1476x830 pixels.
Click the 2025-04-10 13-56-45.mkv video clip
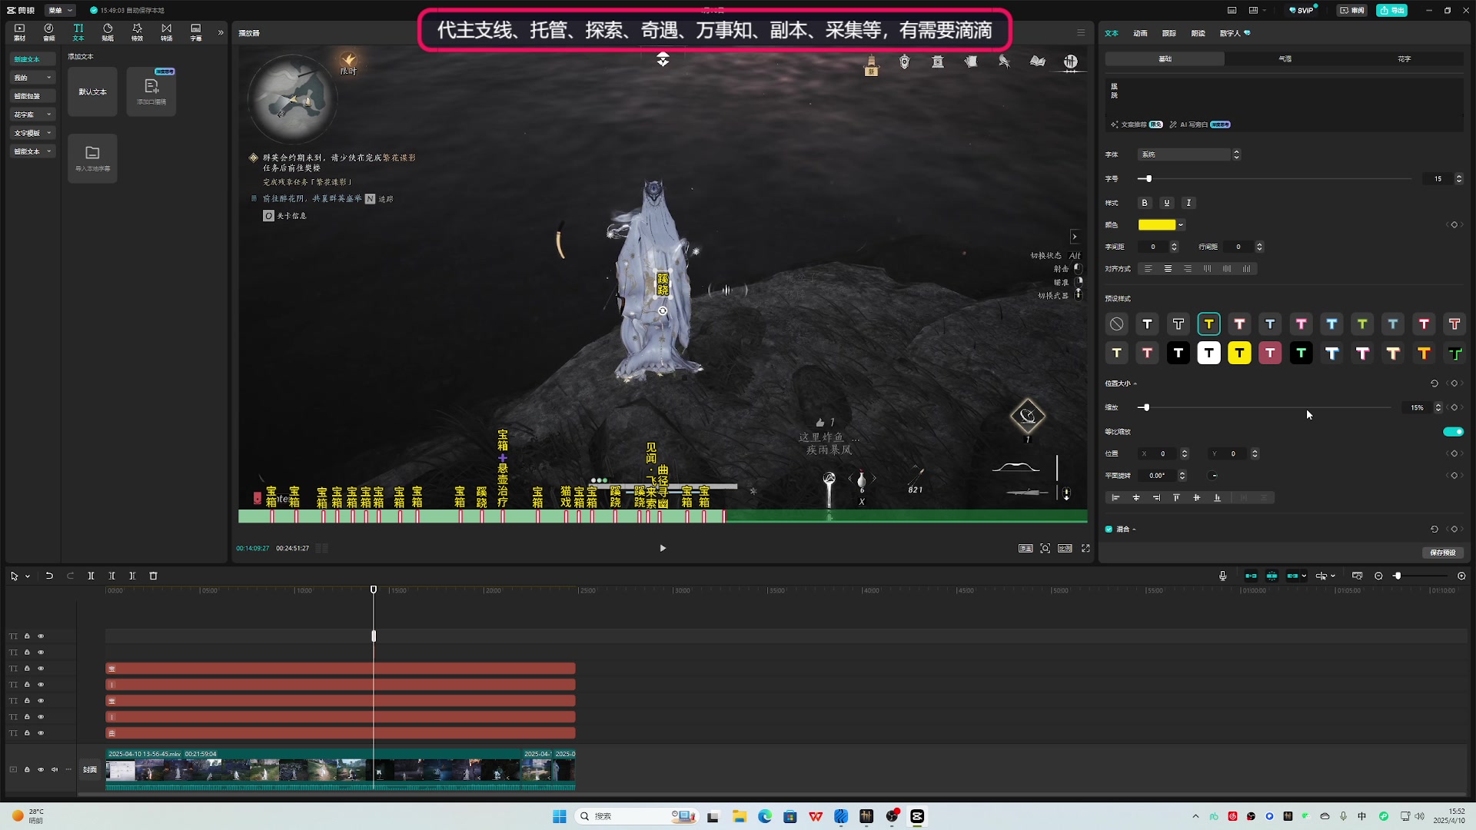[313, 769]
